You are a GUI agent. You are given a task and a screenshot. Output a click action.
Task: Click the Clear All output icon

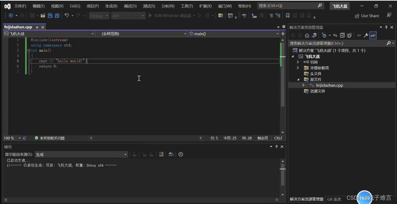click(161, 154)
